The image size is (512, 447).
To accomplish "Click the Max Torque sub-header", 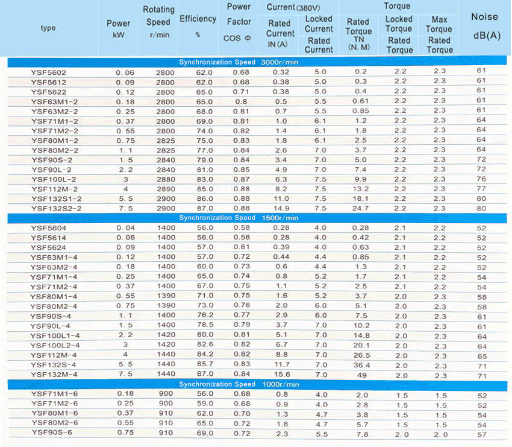I will tap(439, 24).
